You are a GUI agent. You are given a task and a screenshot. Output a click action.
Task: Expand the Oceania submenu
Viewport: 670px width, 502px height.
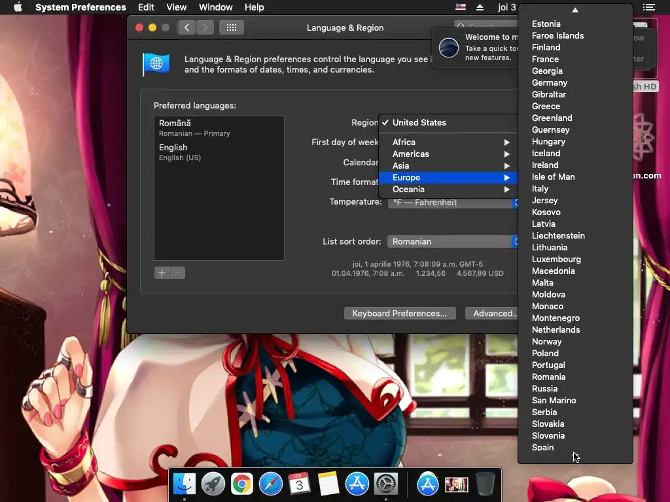coord(448,190)
